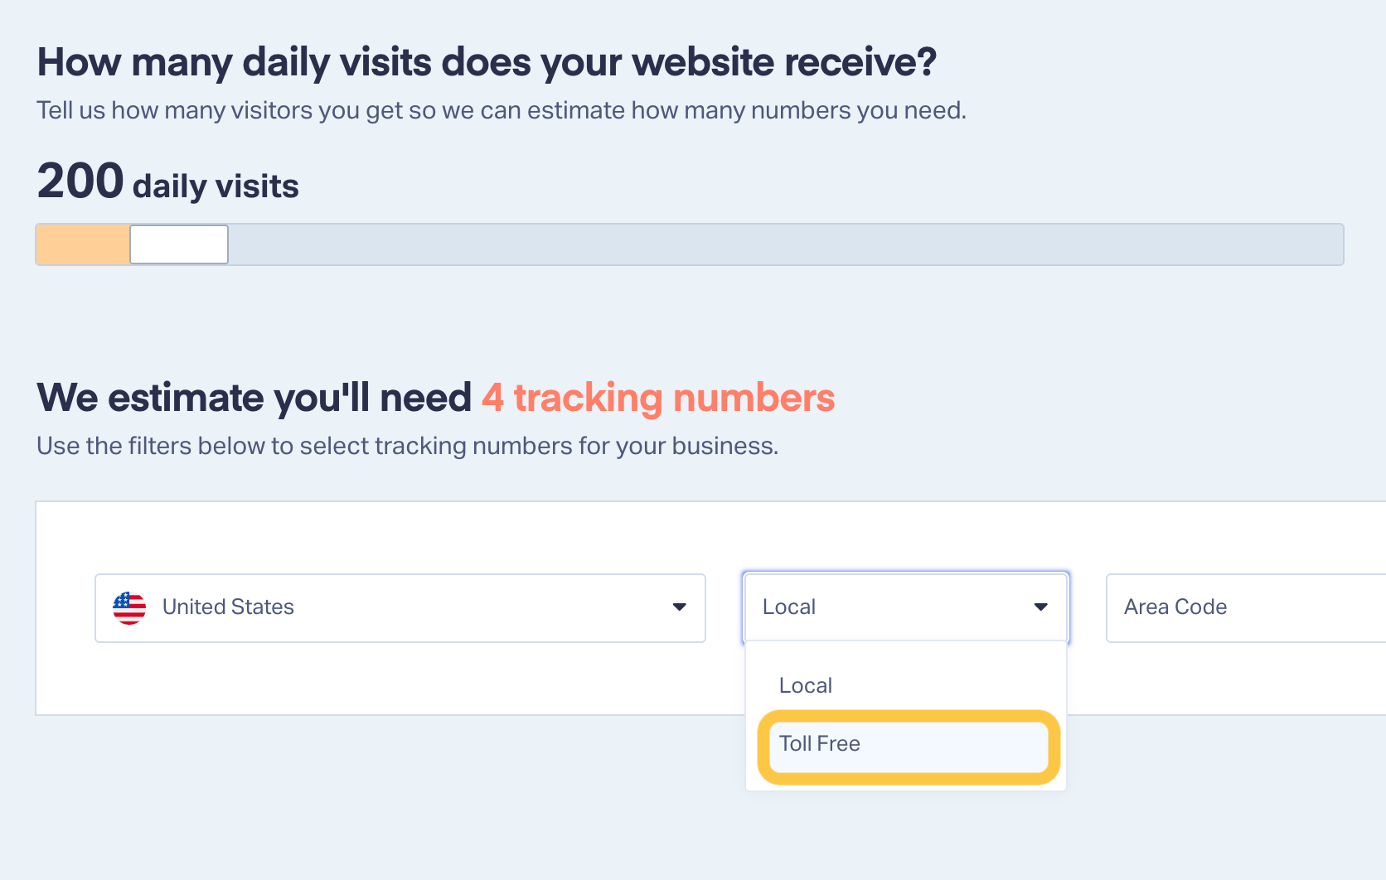The width and height of the screenshot is (1386, 880).
Task: Click the orange filled slider portion
Action: [83, 244]
